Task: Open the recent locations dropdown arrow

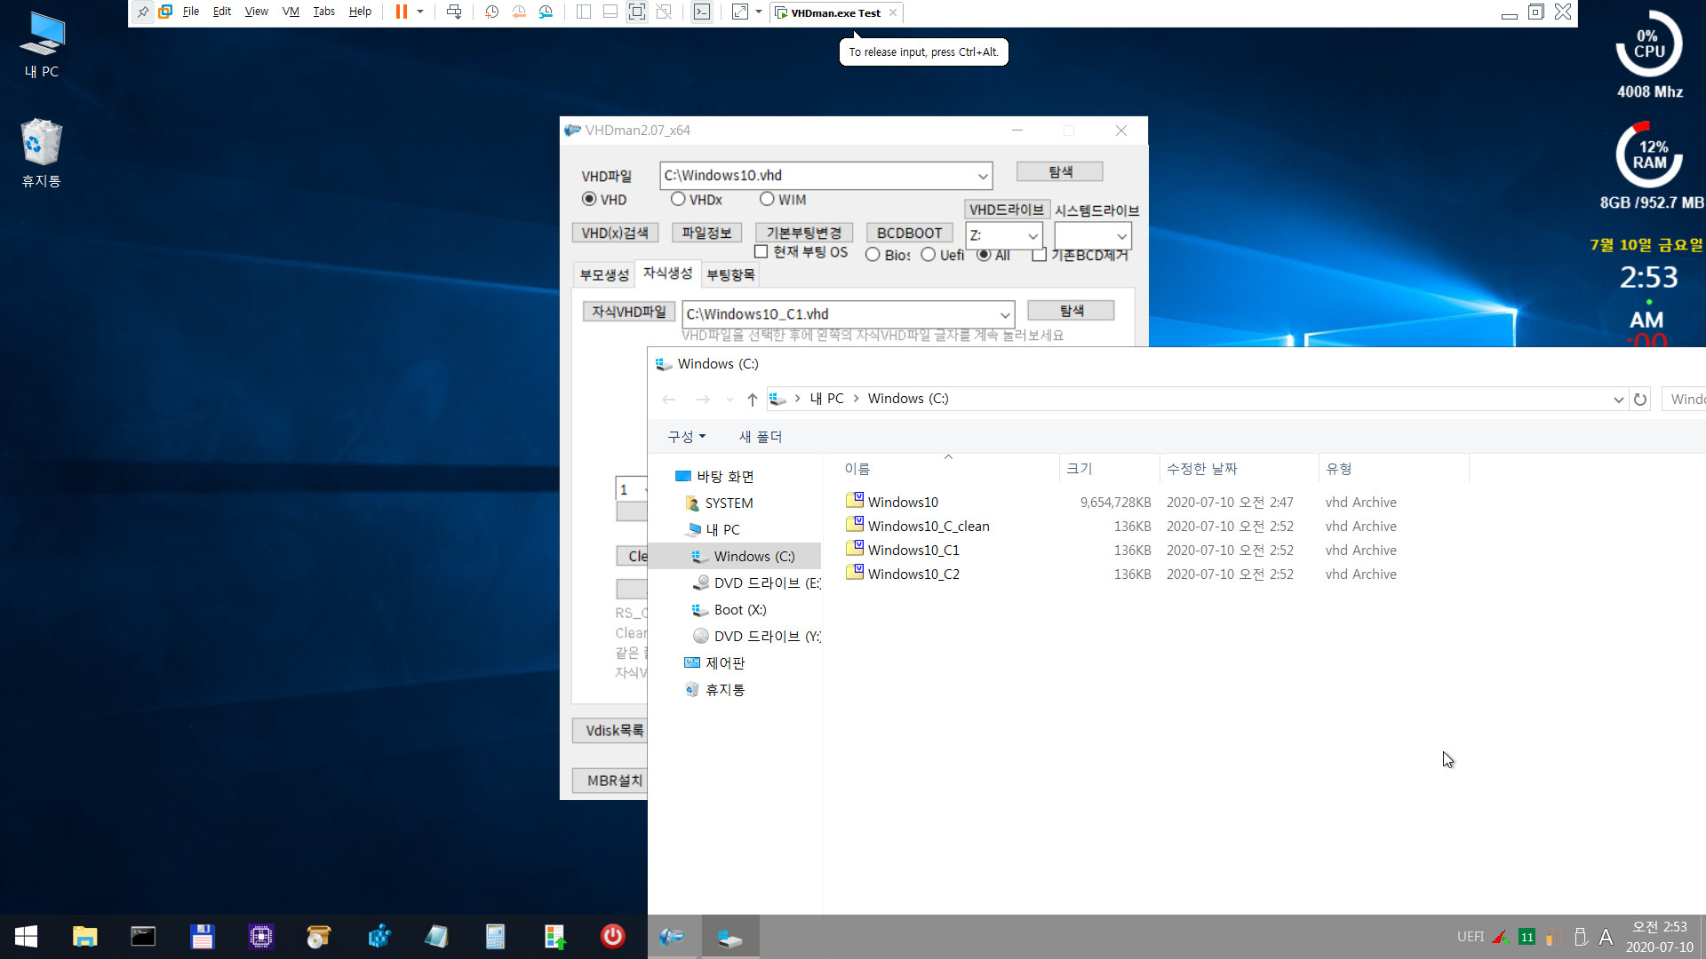Action: pyautogui.click(x=729, y=400)
